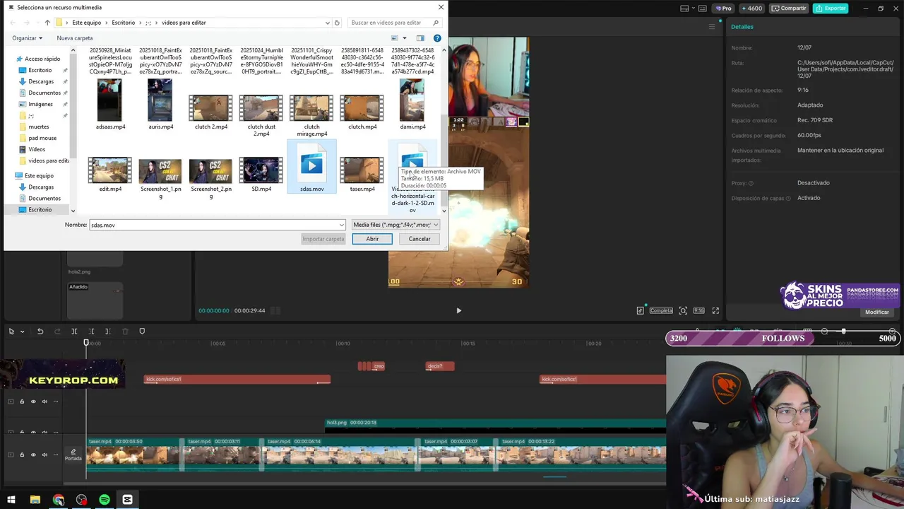
Task: Lock the main taser.mp4 track
Action: tap(22, 455)
